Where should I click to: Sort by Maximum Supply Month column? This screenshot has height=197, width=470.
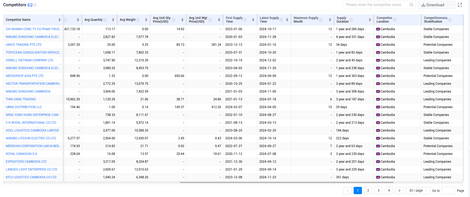(330, 20)
